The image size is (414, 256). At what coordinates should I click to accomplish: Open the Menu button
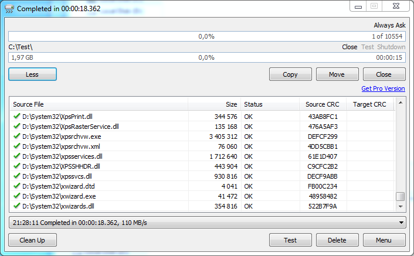point(384,240)
